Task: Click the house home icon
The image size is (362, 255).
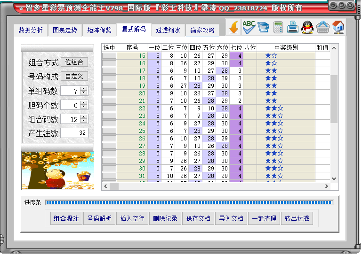Action: click(x=338, y=28)
